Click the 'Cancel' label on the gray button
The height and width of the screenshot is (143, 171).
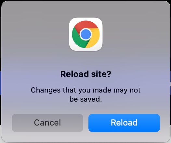coord(47,123)
